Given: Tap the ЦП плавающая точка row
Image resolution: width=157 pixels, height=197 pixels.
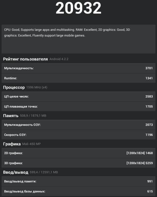Looking at the screenshot, I should [78, 106].
